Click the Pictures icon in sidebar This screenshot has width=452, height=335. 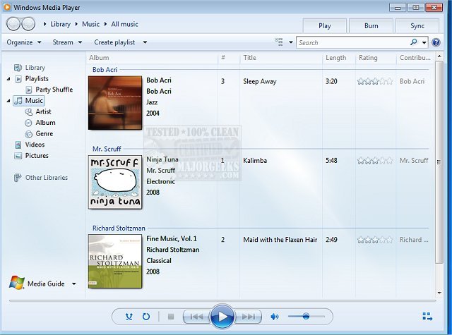click(18, 156)
